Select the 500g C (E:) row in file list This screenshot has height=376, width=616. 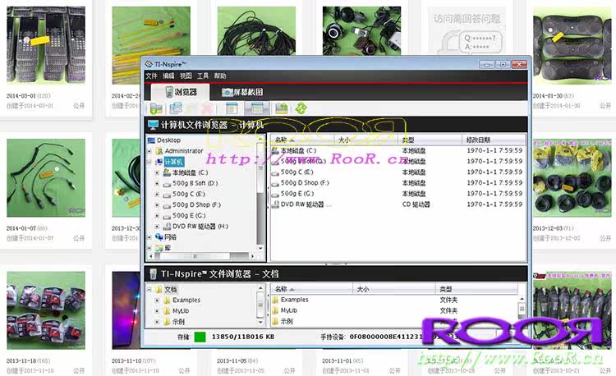coord(398,172)
